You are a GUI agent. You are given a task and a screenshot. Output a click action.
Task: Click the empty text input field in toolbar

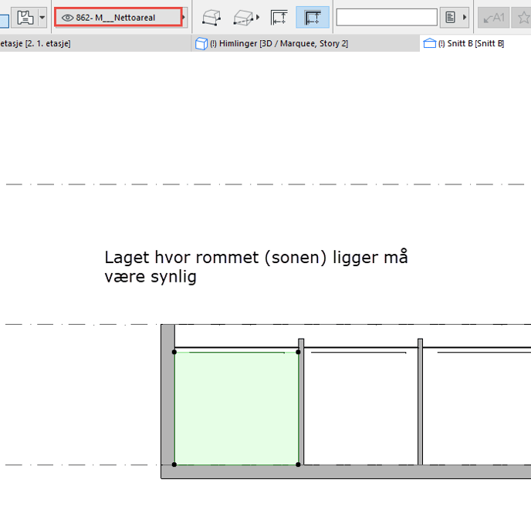coord(387,17)
